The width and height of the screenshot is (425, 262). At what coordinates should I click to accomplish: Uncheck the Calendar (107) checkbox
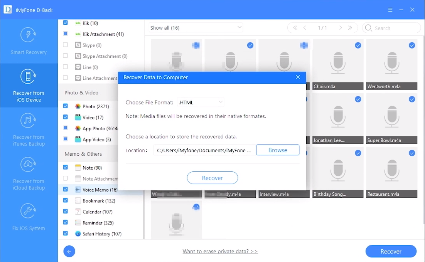pyautogui.click(x=65, y=211)
